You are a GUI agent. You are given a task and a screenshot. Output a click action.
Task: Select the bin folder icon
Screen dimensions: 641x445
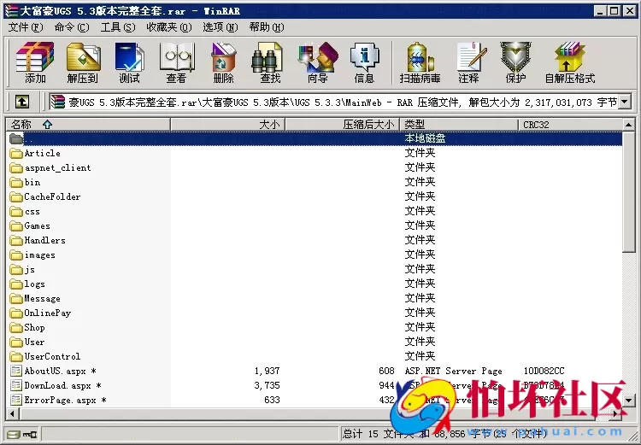16,182
